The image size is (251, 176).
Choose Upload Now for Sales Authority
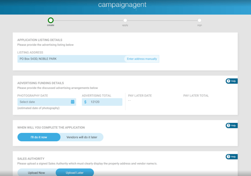(36, 173)
